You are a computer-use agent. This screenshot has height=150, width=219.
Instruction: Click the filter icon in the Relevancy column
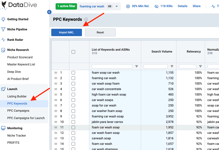pos(200,66)
